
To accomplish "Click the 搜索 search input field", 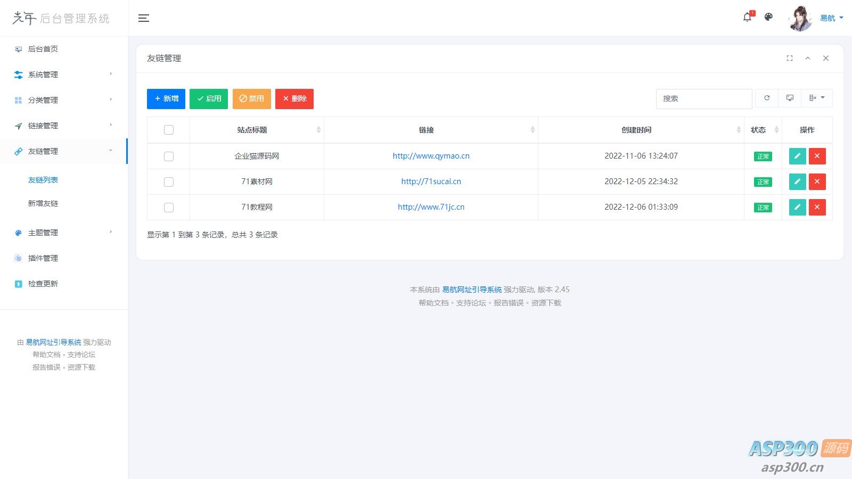I will [704, 98].
